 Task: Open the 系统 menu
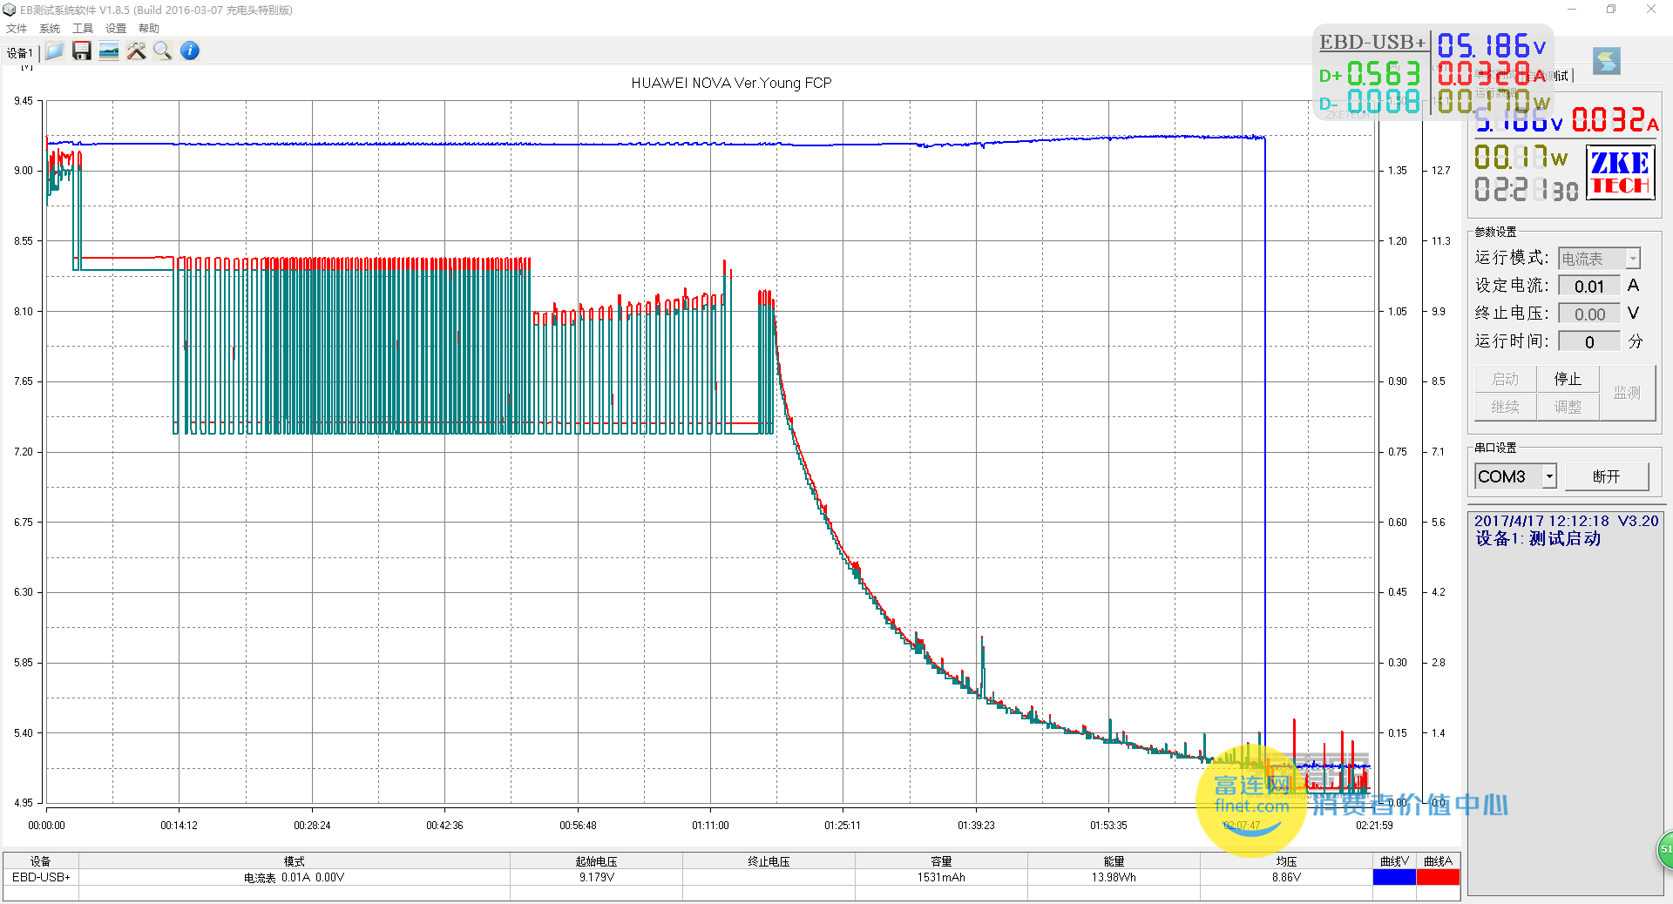50,29
